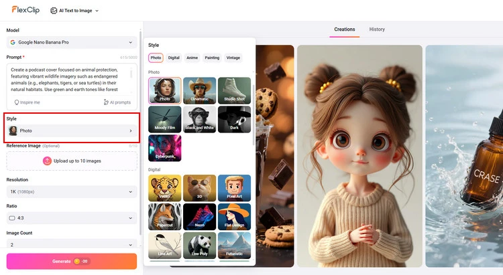Open the Ratio 4:3 dropdown
This screenshot has width=503, height=275.
point(72,218)
